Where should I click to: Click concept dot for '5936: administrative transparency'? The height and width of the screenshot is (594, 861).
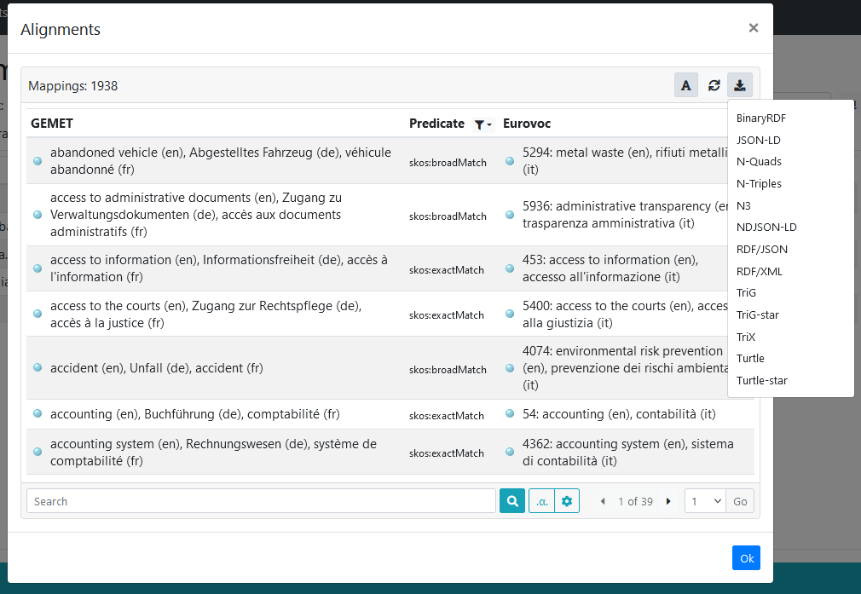510,215
